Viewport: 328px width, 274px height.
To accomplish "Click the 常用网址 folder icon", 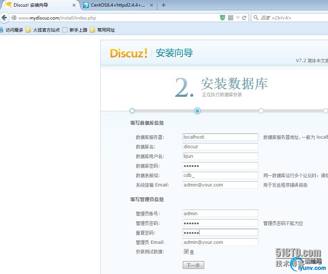I will [x=93, y=30].
